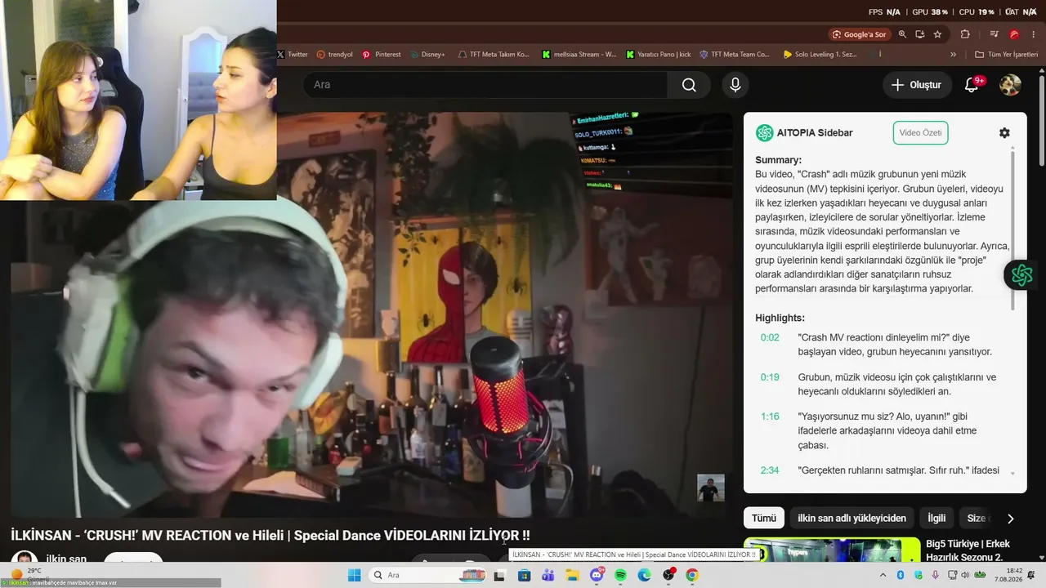
Task: Click the YouTube Ara search field
Action: (x=485, y=85)
